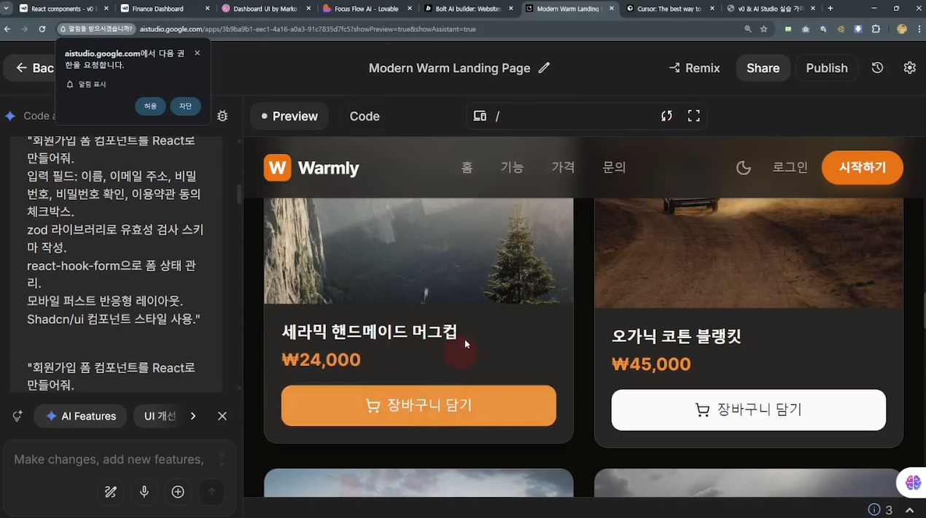Open the browser extensions puzzle icon
Screen dimensions: 926x518
click(876, 29)
